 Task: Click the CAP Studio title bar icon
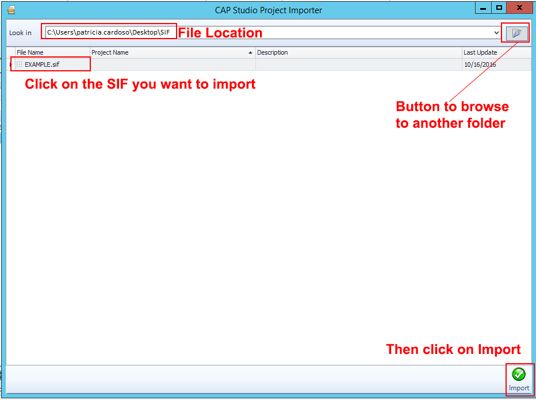[10, 10]
